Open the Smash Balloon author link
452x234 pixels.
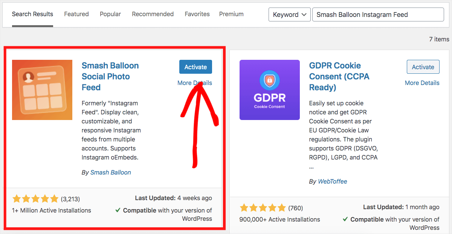[x=111, y=172]
